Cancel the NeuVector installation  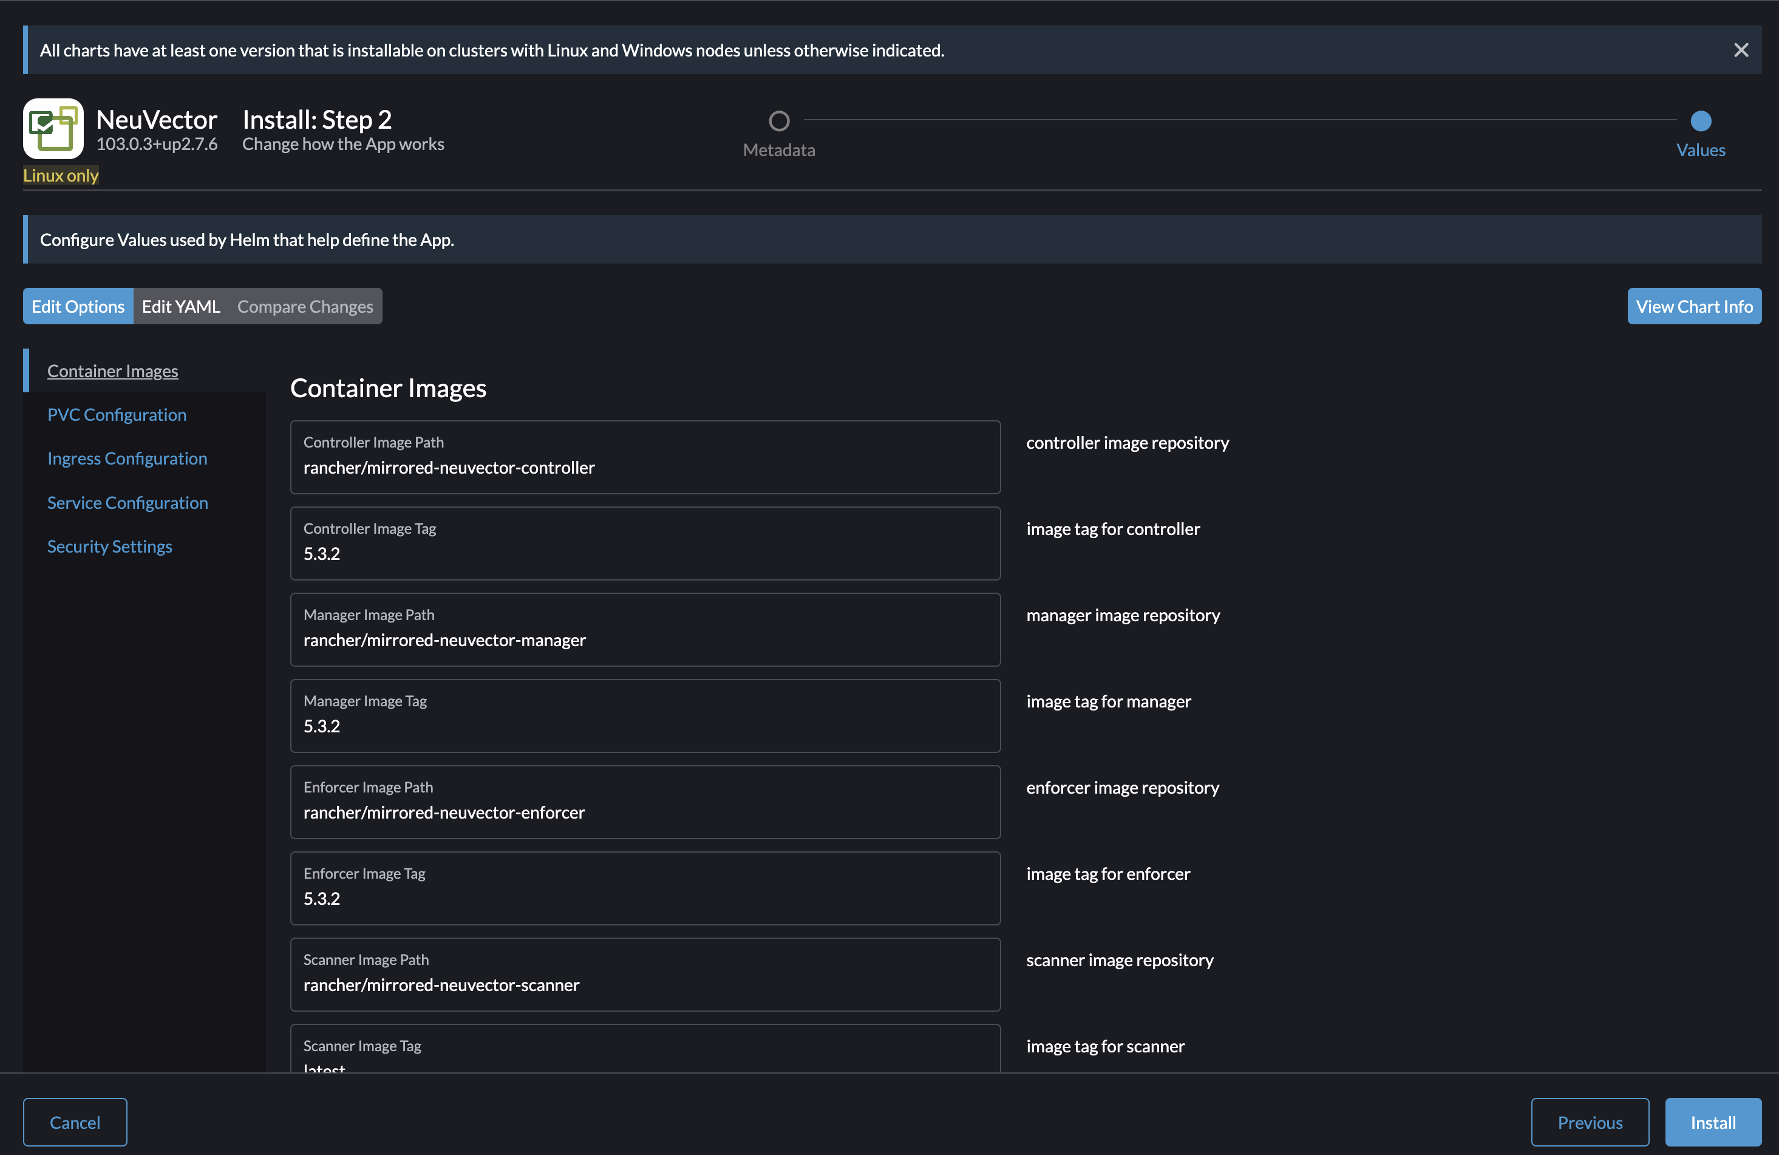[75, 1122]
